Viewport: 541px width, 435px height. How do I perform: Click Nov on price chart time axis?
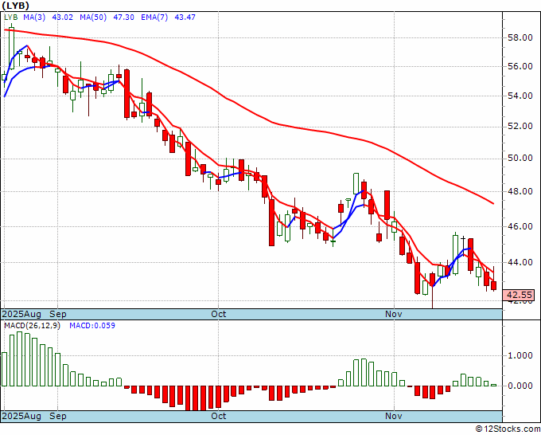[394, 314]
